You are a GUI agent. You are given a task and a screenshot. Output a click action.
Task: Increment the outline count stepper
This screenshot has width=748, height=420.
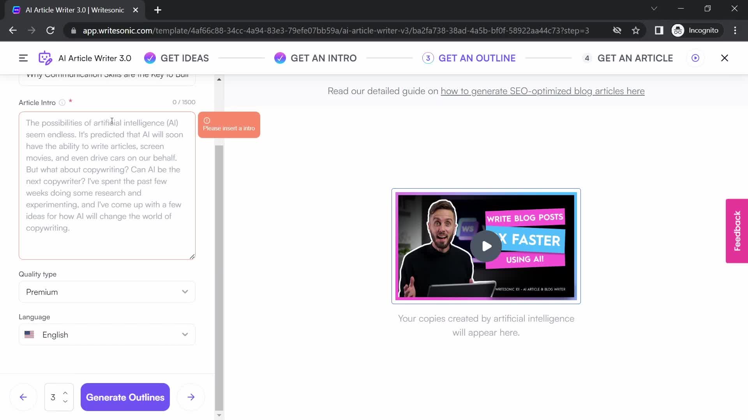tap(65, 393)
